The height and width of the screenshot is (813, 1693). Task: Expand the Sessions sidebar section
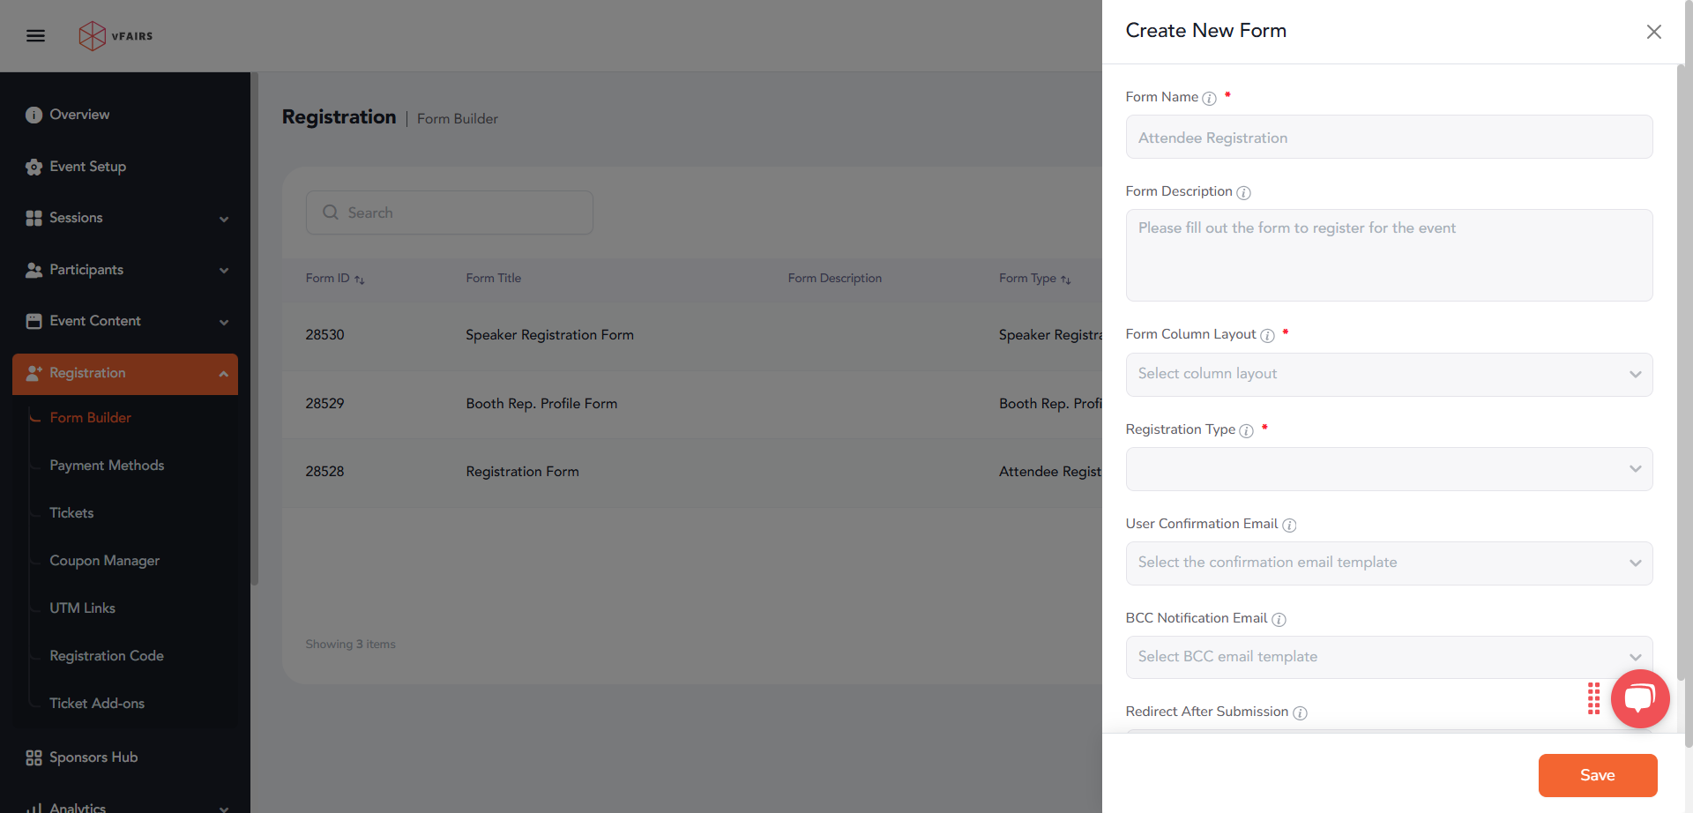[224, 218]
